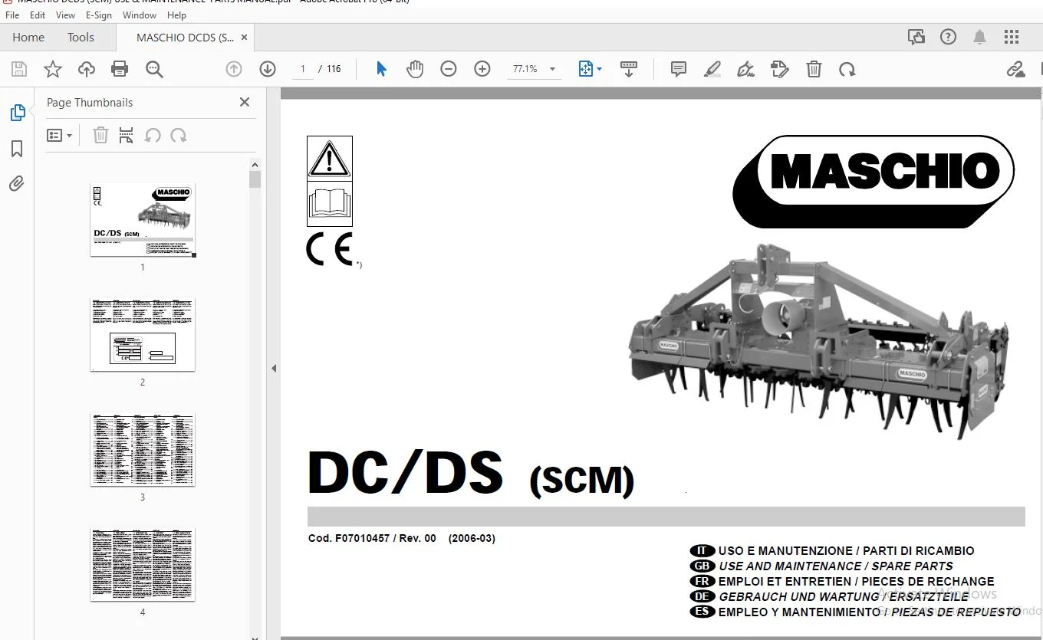Image resolution: width=1043 pixels, height=640 pixels.
Task: Open the File menu
Action: (x=12, y=15)
